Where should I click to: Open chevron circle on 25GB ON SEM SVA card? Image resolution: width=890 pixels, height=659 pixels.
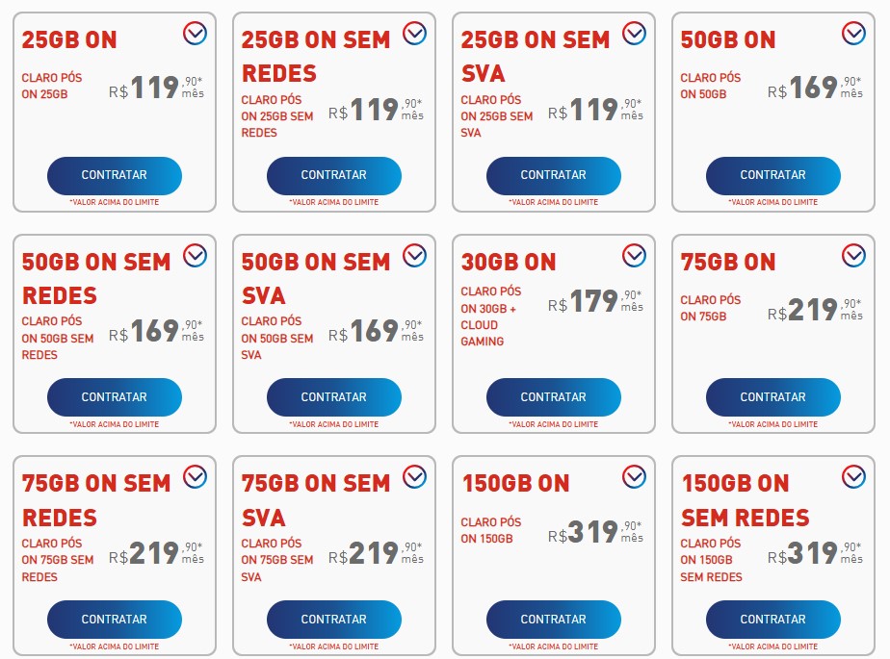[634, 34]
